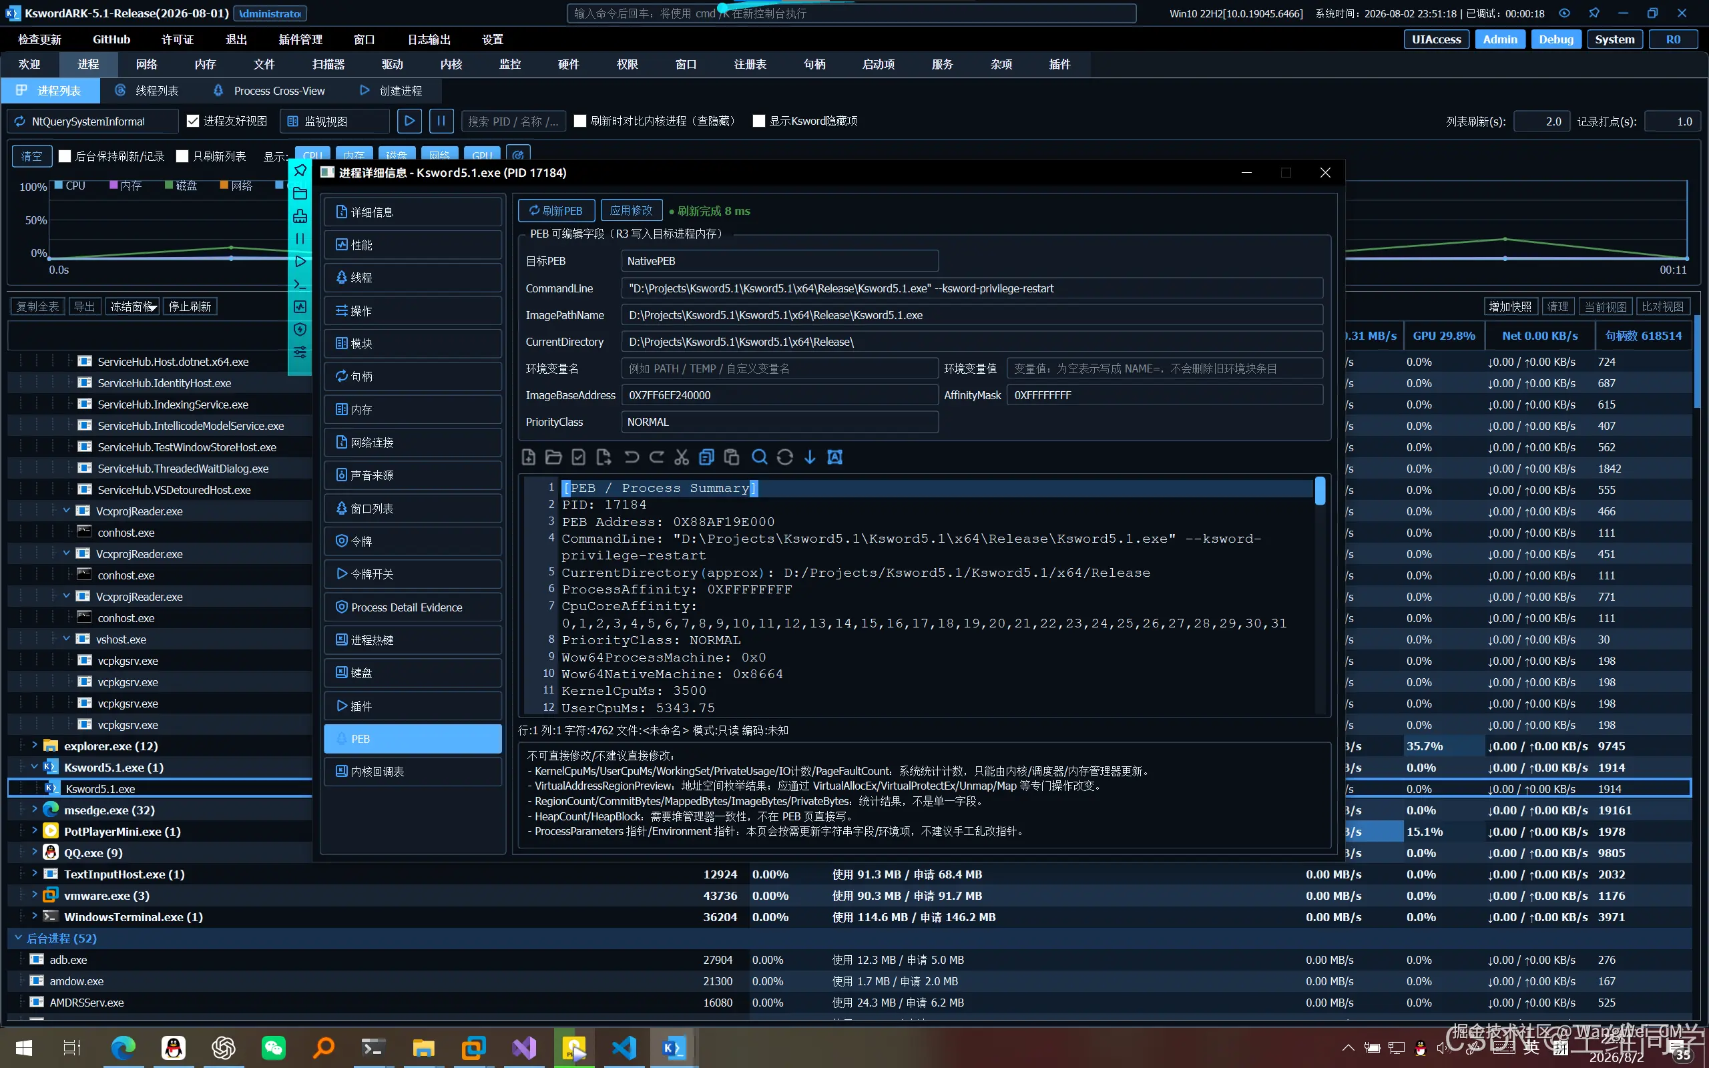Toggle 后台保持刷新/记录 checkbox
This screenshot has width=1709, height=1068.
click(x=65, y=156)
